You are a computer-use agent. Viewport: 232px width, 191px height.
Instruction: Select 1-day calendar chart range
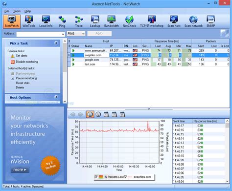[x=106, y=114]
